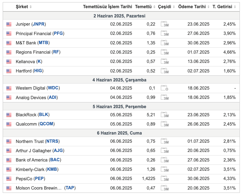Open the PEP ticker link

pos(39,178)
